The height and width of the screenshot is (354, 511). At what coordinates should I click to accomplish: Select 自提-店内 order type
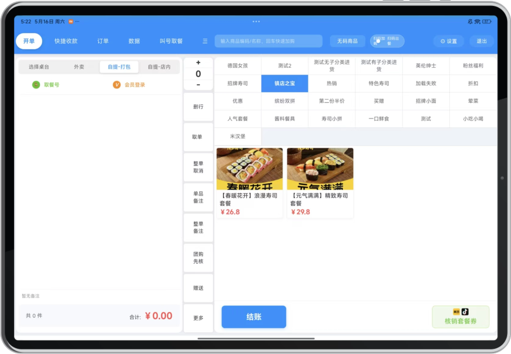[x=159, y=67]
